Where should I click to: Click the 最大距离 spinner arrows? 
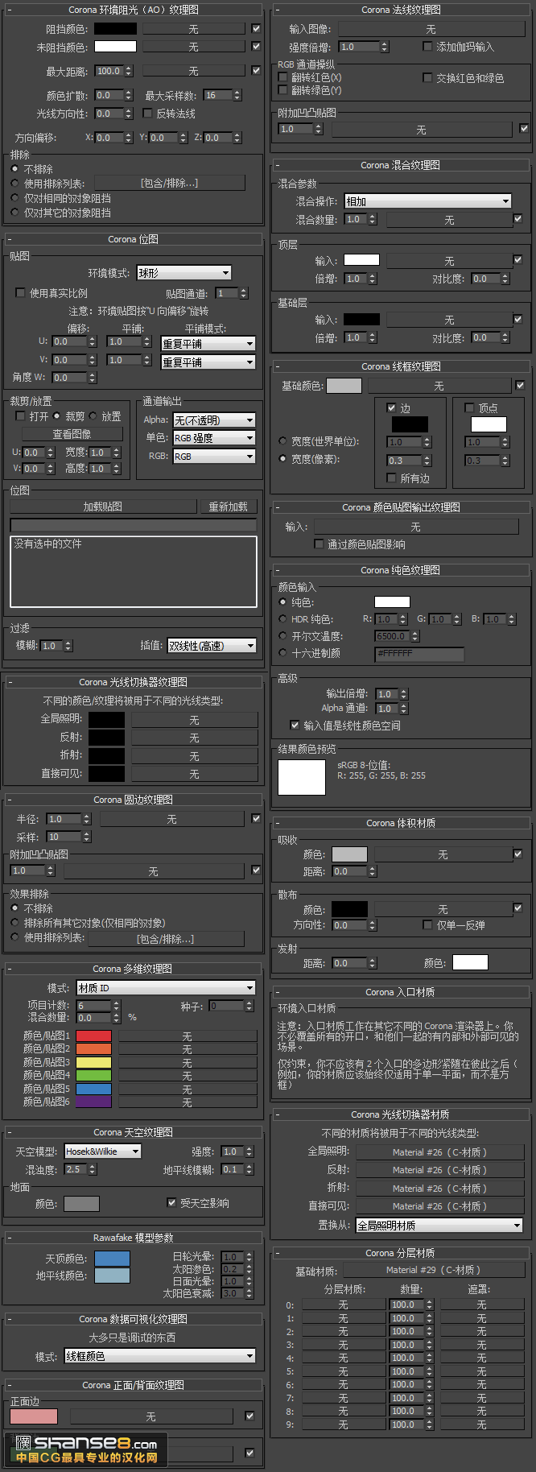129,71
